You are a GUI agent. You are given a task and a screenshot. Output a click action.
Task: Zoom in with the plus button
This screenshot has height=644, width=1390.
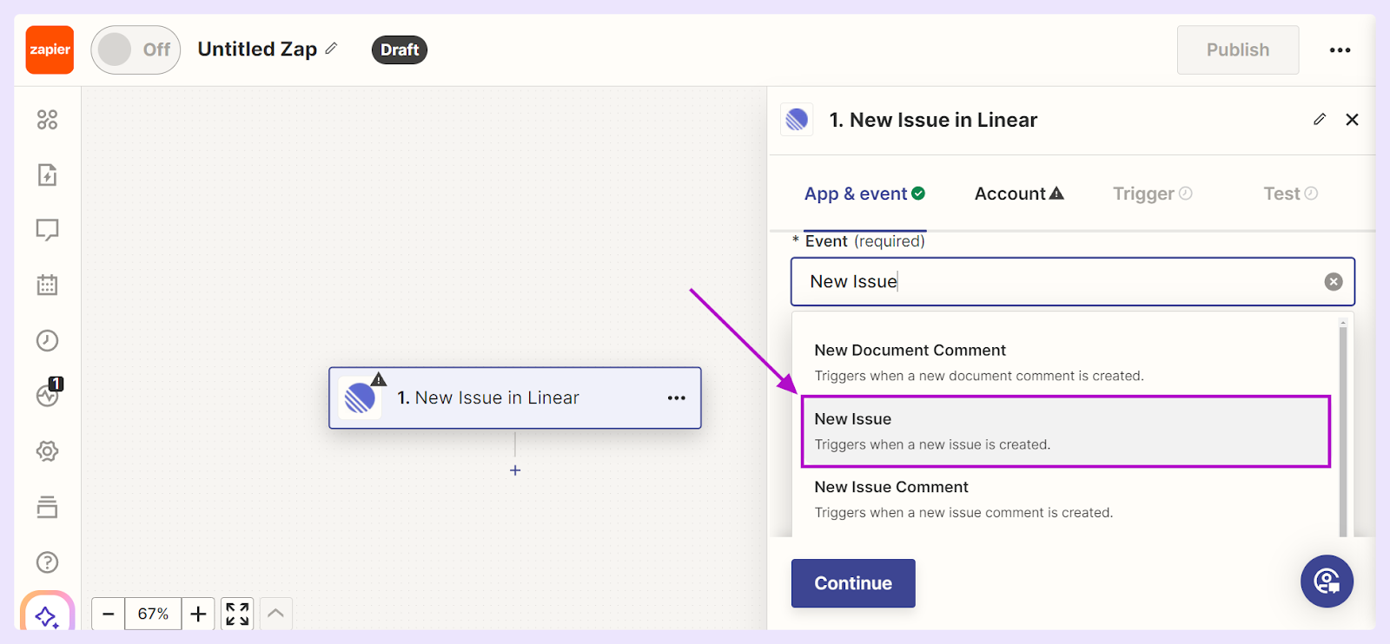pos(198,614)
